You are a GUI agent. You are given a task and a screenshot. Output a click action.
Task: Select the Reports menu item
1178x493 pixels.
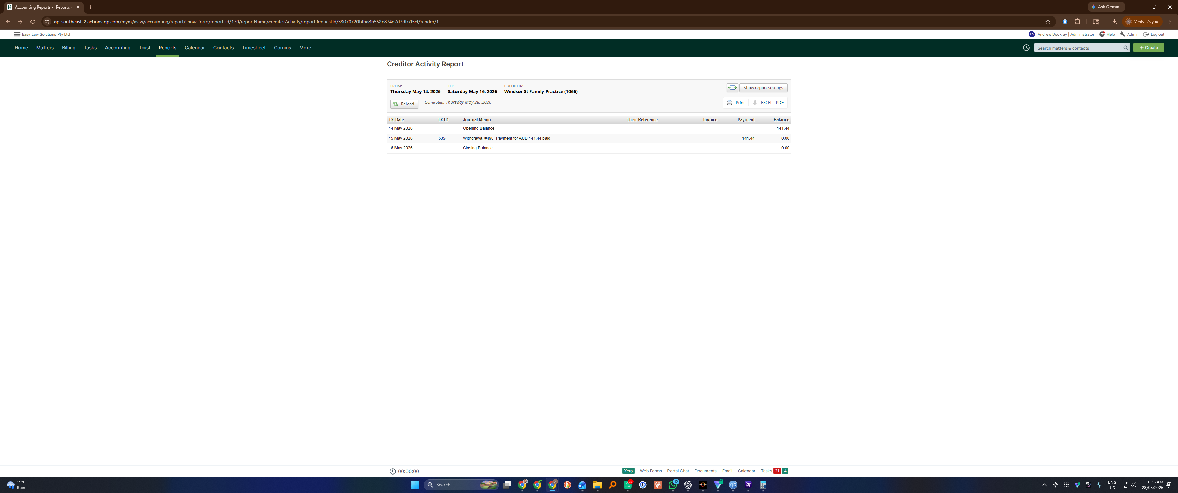tap(167, 48)
